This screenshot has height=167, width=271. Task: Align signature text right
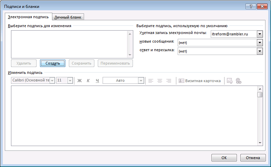(x=169, y=80)
